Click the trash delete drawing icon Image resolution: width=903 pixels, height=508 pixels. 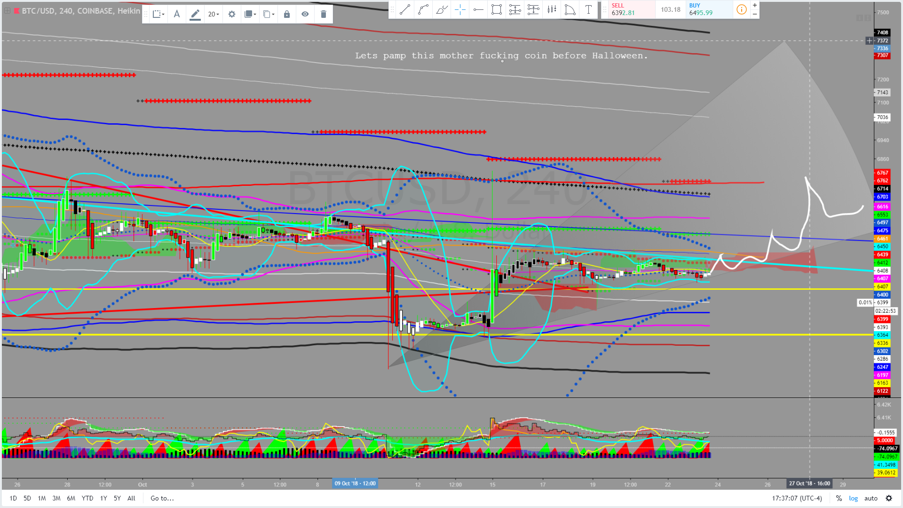tap(324, 14)
